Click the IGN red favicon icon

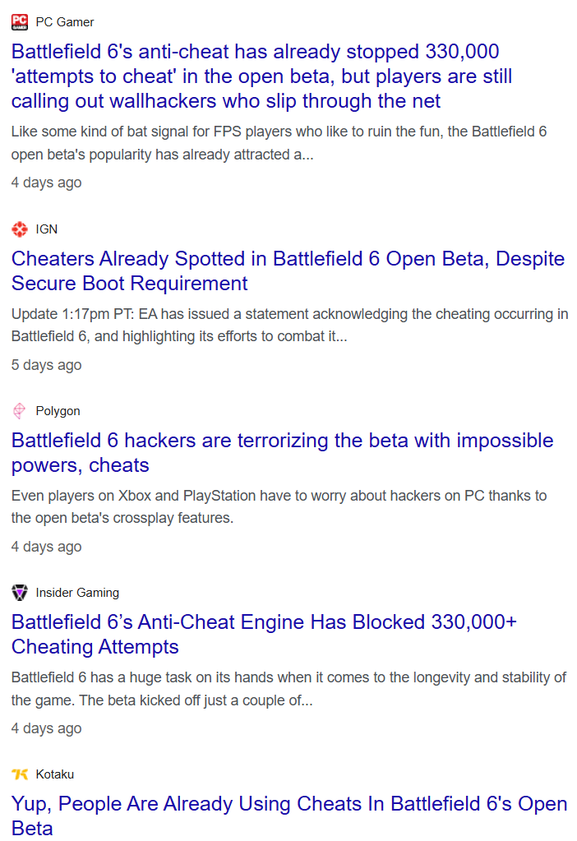[20, 229]
